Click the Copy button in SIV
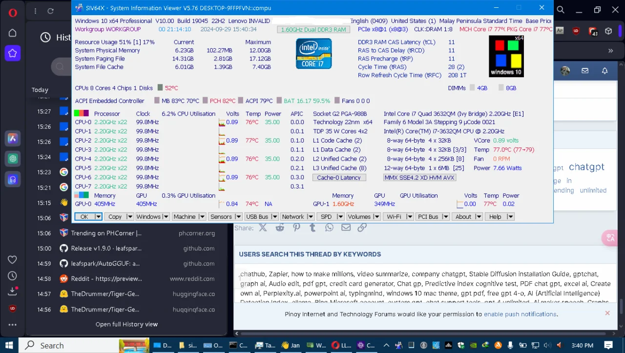 pyautogui.click(x=115, y=217)
